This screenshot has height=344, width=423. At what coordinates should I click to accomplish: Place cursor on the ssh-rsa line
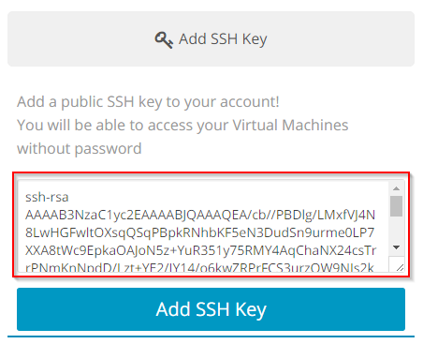click(47, 197)
